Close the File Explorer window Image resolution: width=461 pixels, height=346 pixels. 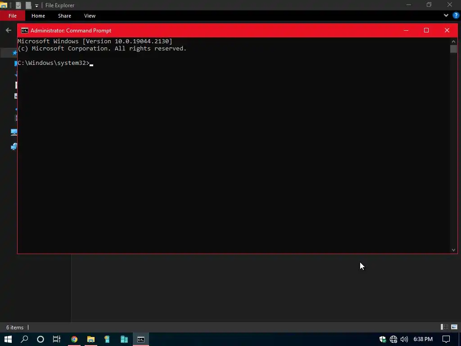[450, 5]
